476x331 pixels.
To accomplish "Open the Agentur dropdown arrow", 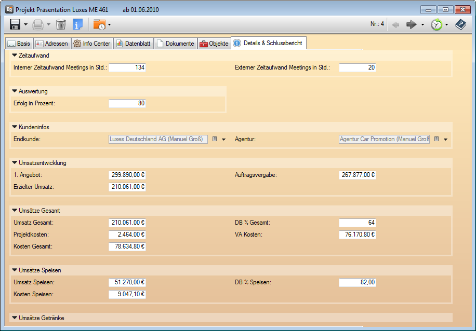I will [x=445, y=139].
